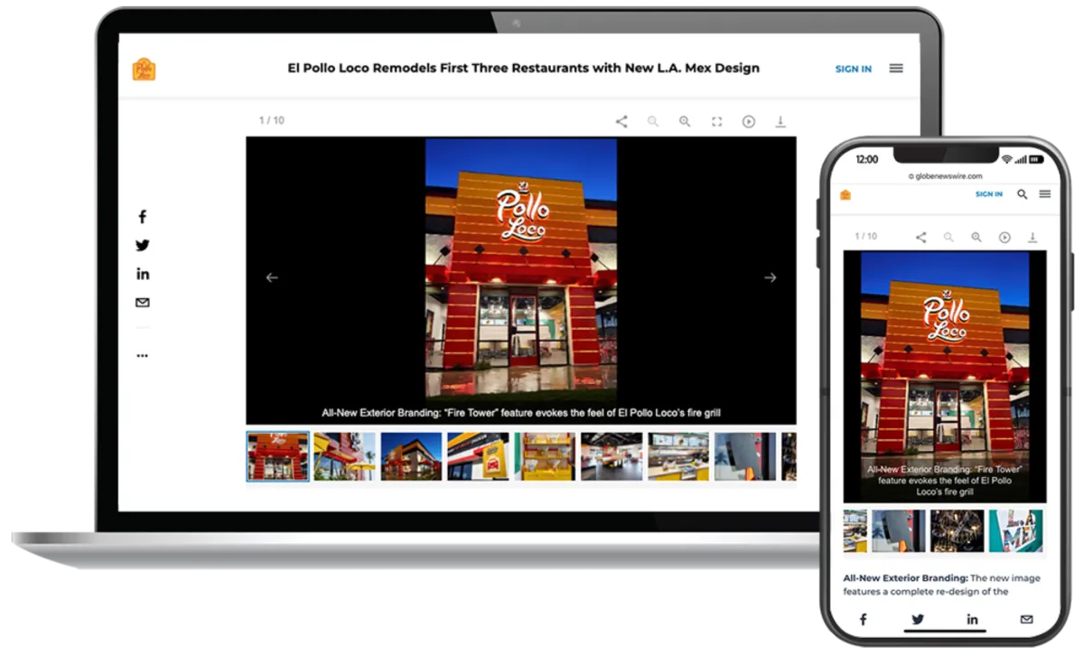Select the yellow umbrella patio thumbnail on laptop
The height and width of the screenshot is (656, 1084).
[344, 456]
